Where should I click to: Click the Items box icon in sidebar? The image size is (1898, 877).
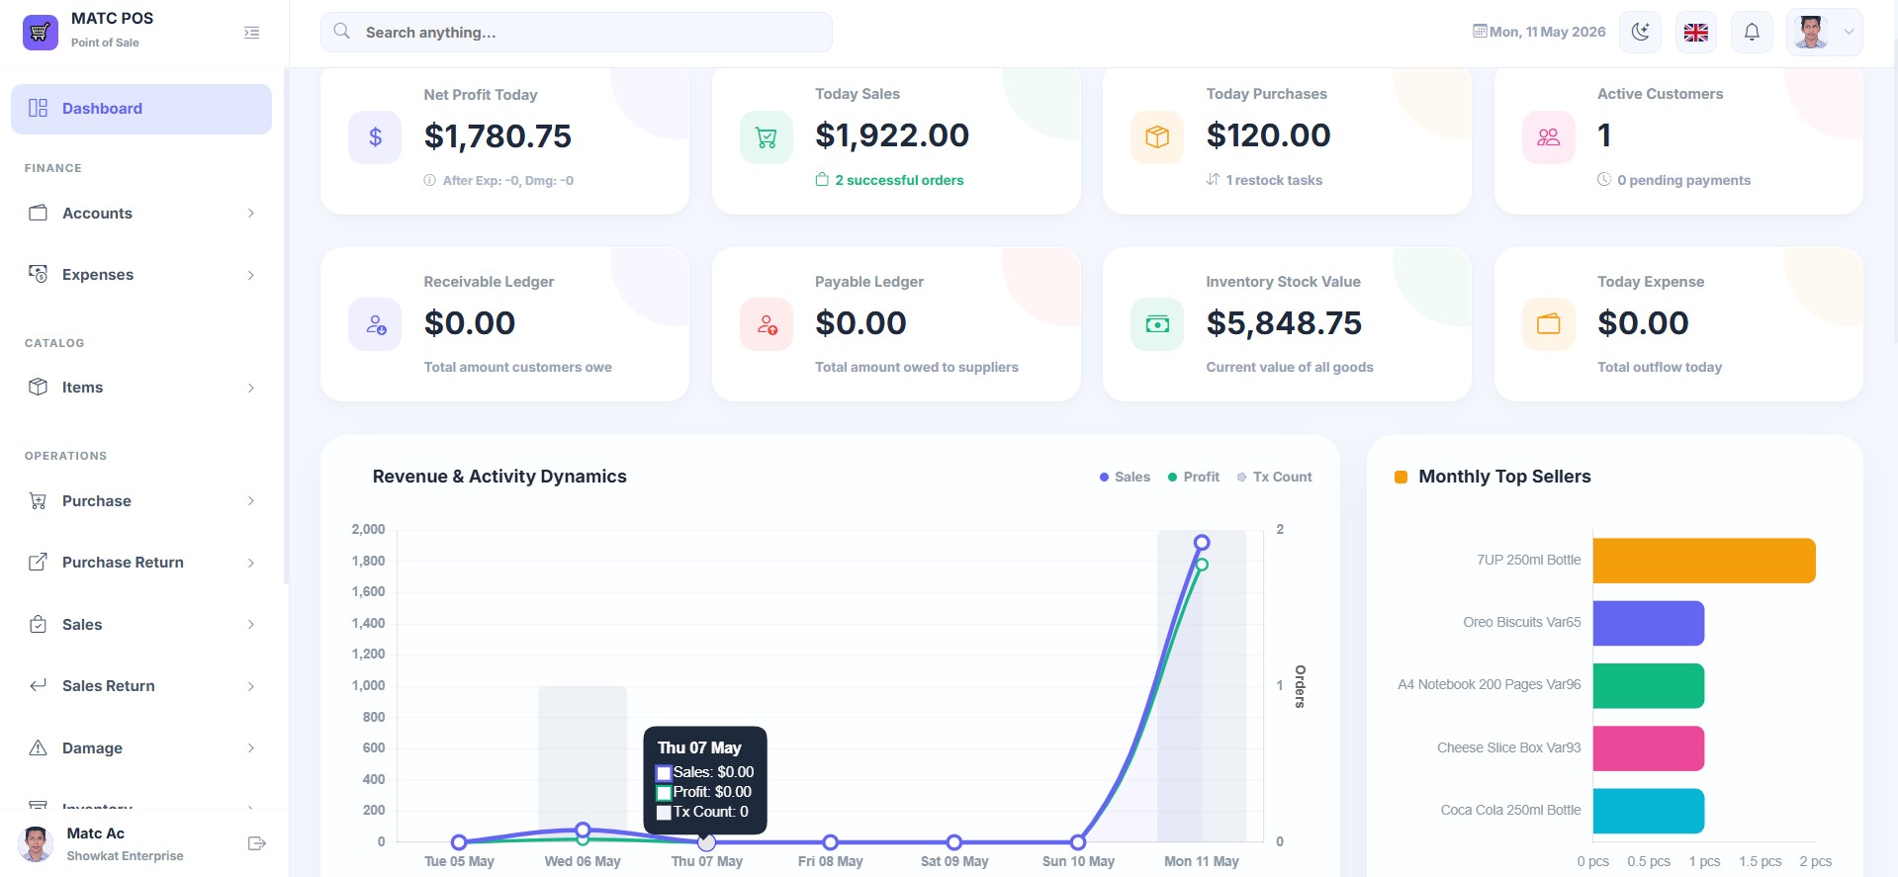tap(39, 387)
